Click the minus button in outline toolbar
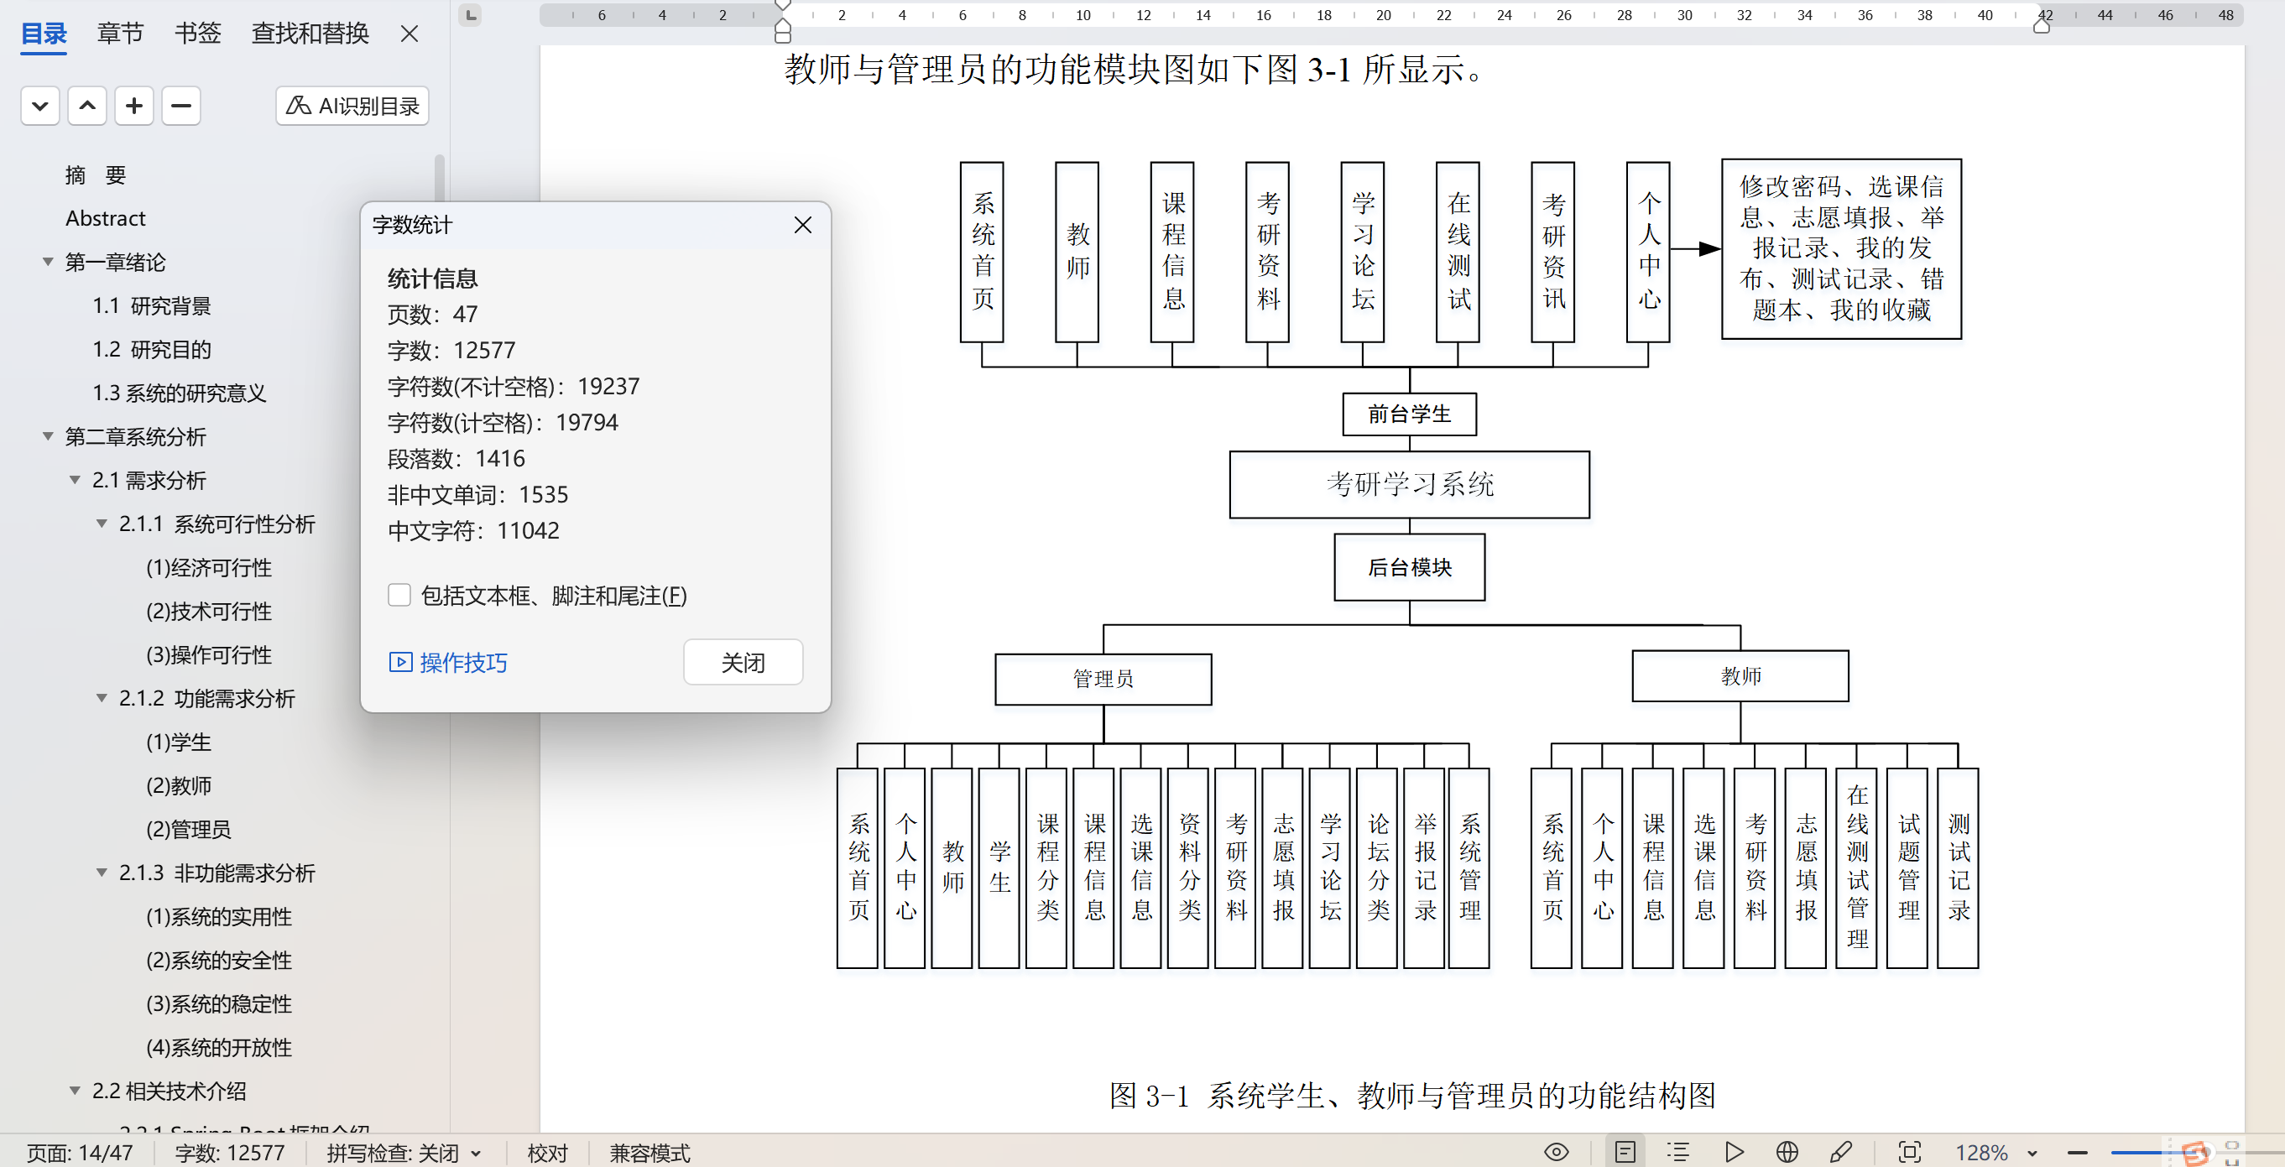This screenshot has height=1167, width=2285. click(181, 107)
